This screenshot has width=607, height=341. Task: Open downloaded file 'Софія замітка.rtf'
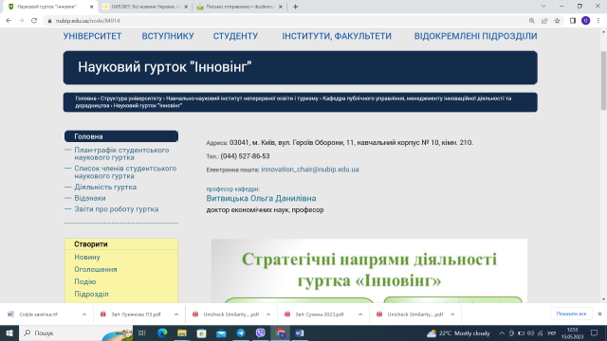tap(38, 314)
